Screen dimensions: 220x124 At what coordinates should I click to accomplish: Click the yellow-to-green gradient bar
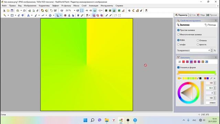point(197,73)
